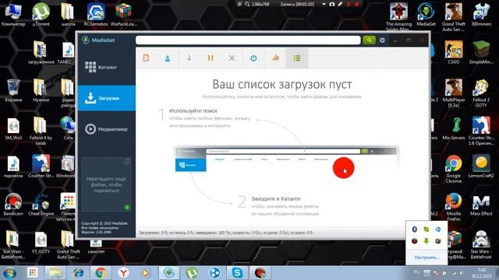Screen dimensions: 499x280
Task: Click the download status bar text
Action: point(225,233)
